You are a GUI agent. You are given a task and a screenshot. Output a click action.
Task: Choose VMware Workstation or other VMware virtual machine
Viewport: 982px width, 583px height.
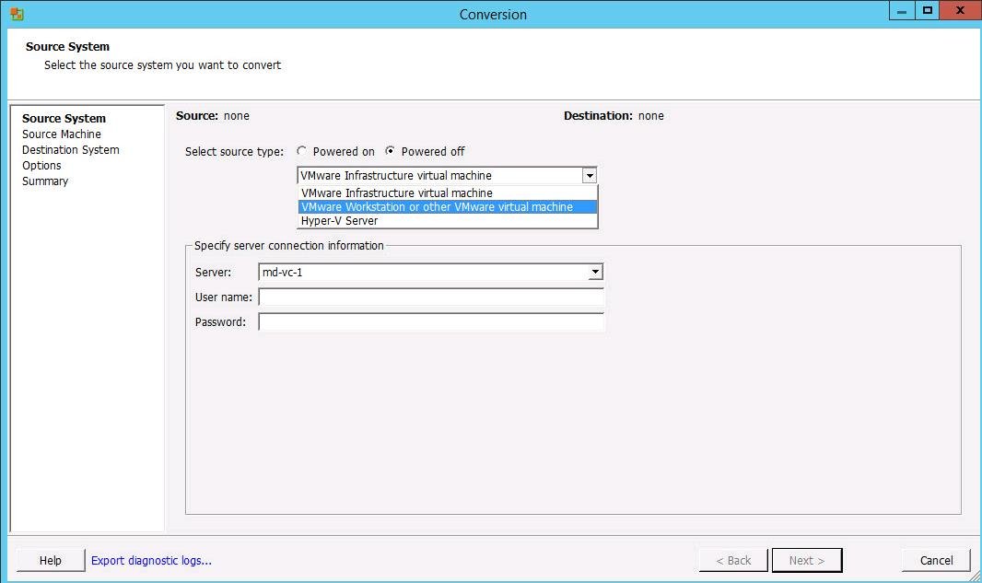pyautogui.click(x=448, y=206)
